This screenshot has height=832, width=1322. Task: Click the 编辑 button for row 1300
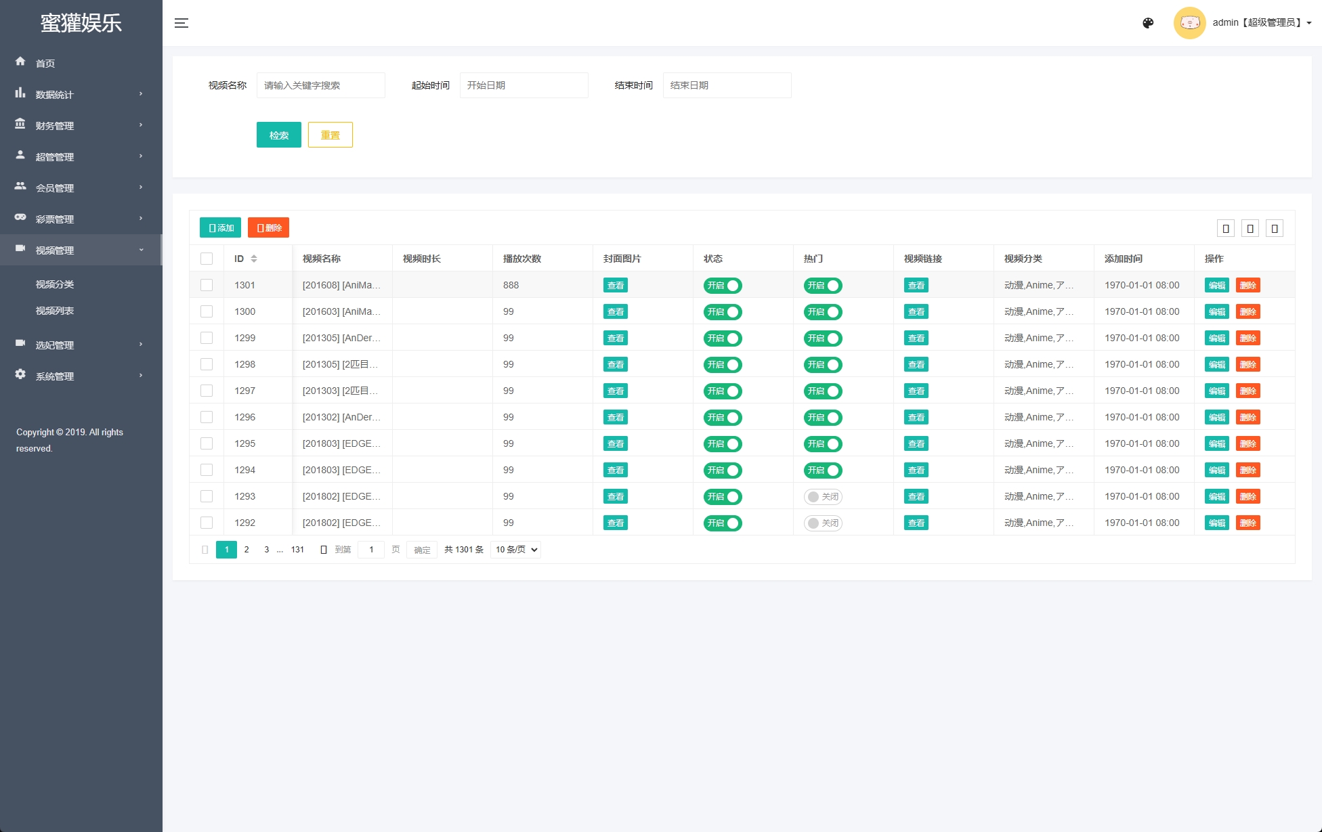click(1216, 312)
